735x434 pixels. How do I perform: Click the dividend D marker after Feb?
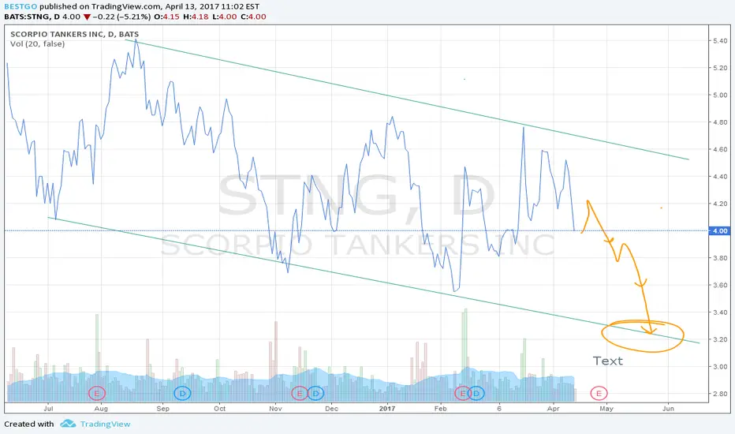[x=476, y=393]
